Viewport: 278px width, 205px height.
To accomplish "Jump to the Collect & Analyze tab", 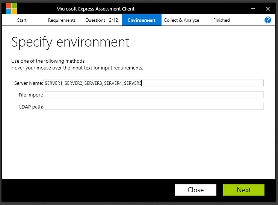I will point(181,20).
